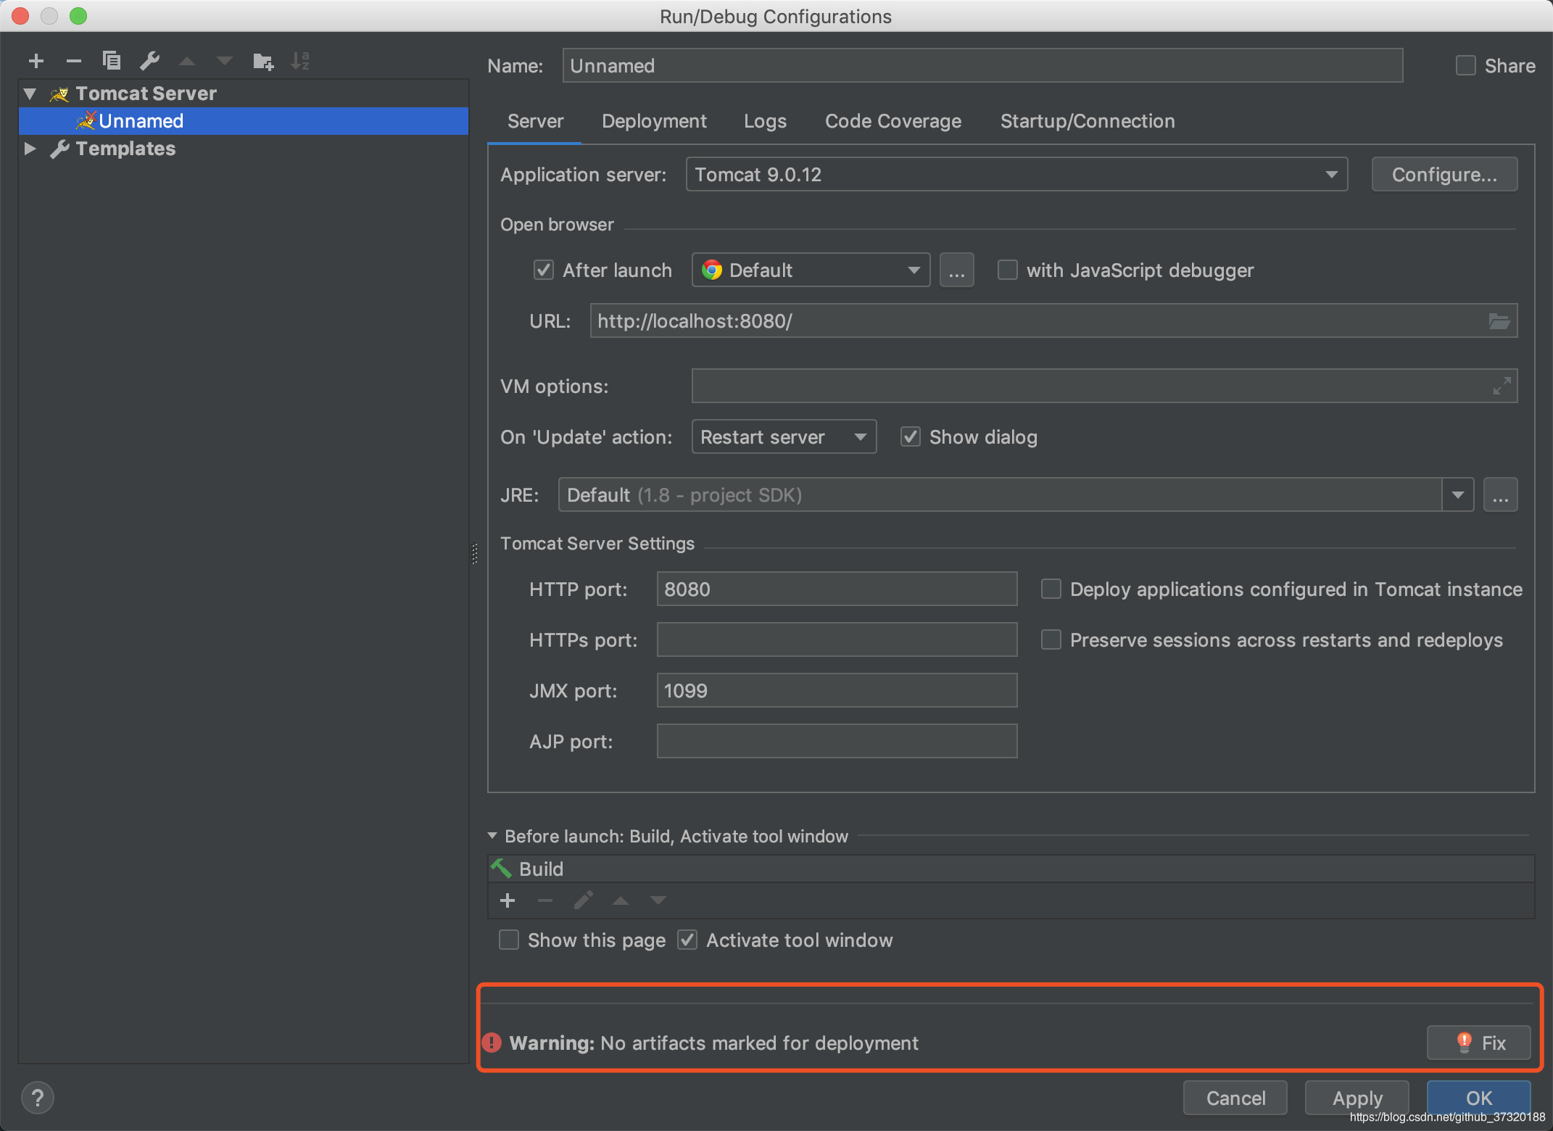Click OK button
1553x1131 pixels.
[1479, 1098]
